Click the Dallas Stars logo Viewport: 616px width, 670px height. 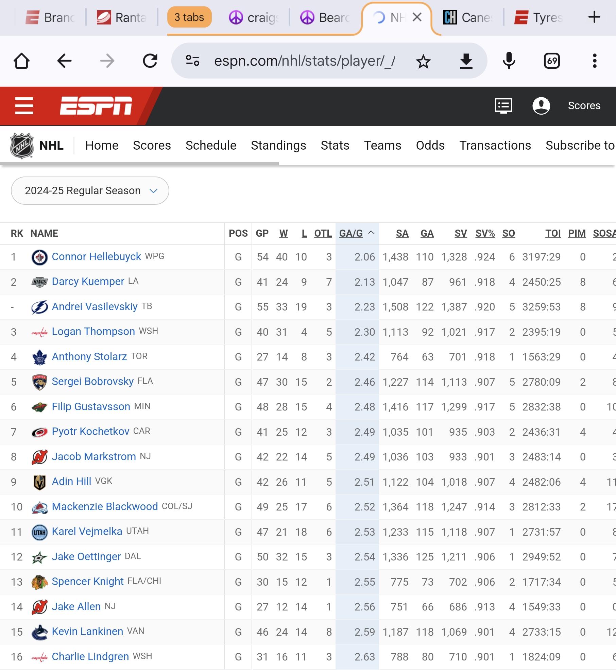pos(39,557)
